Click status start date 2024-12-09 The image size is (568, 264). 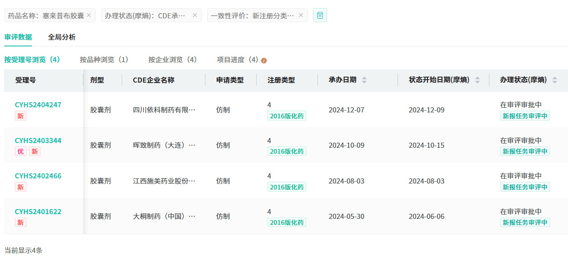click(x=426, y=110)
